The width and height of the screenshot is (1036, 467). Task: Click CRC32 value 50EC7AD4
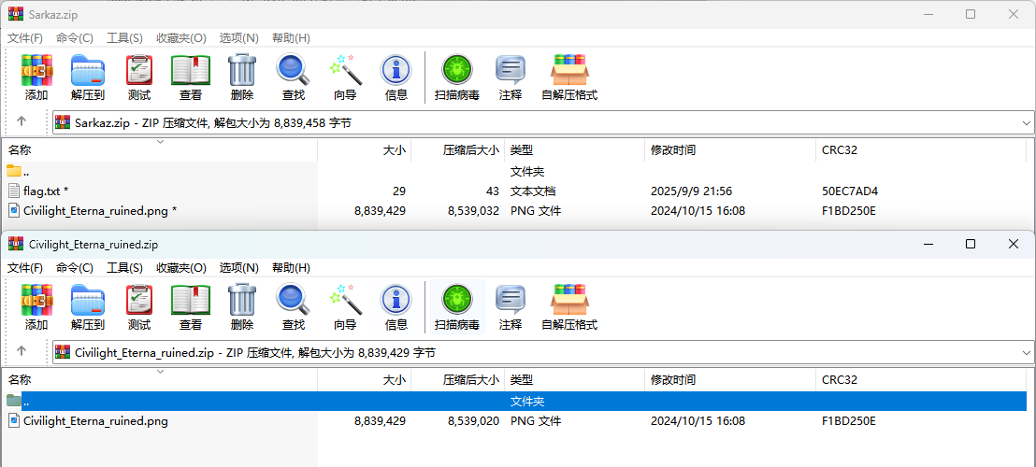tap(850, 191)
